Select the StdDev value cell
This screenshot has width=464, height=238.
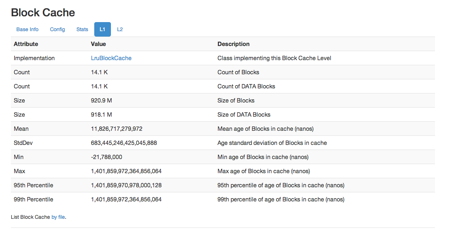[124, 143]
